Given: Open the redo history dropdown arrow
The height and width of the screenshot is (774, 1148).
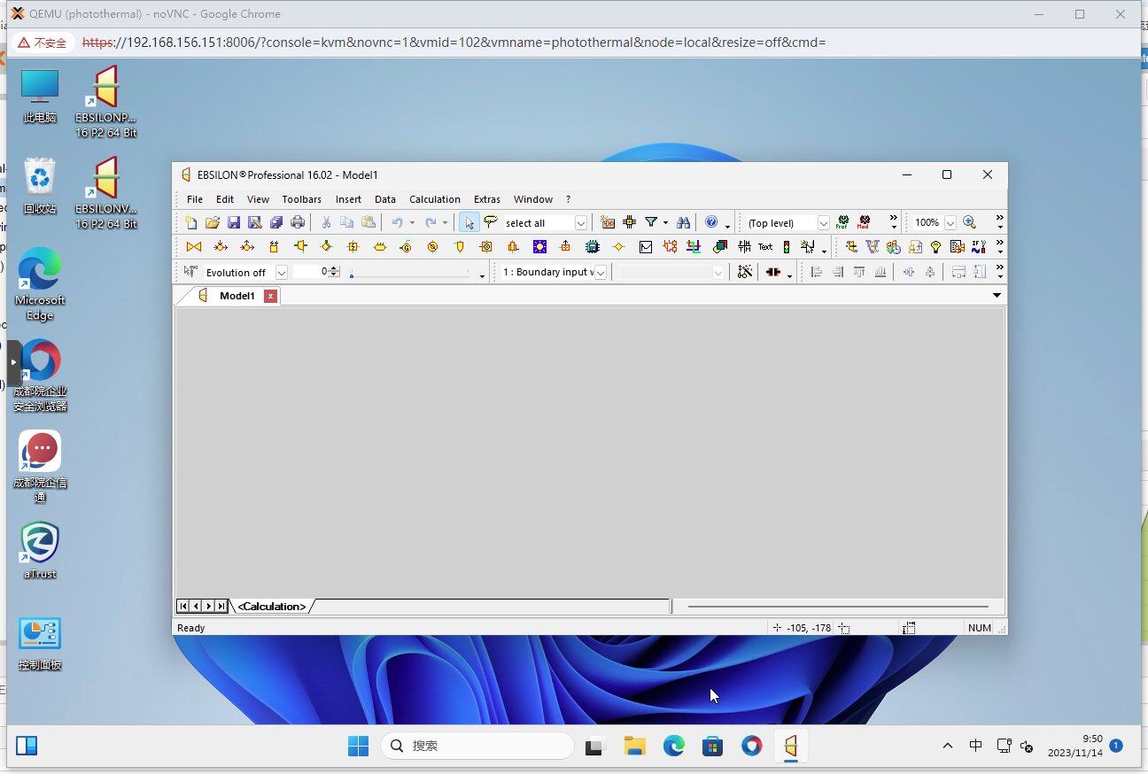Looking at the screenshot, I should point(445,223).
